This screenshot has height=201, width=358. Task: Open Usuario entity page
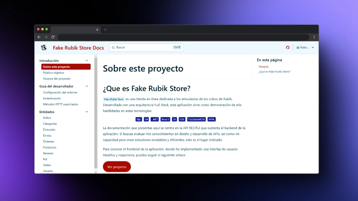point(48,171)
